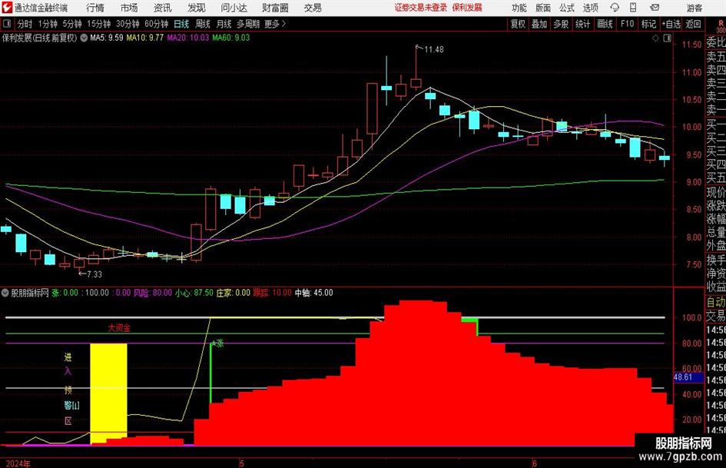Viewport: 726px width, 468px height.
Task: Open the 问小达 menu
Action: [x=234, y=8]
